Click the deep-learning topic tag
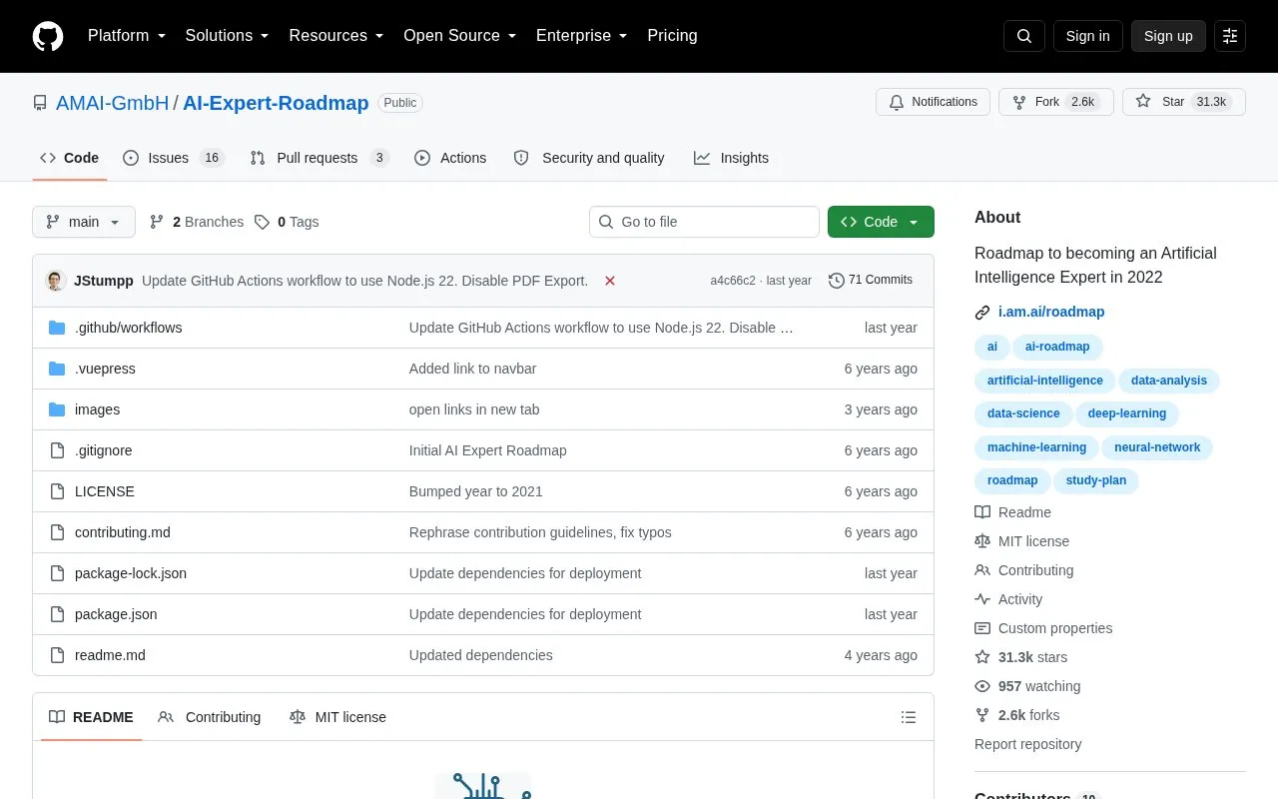 1127,413
